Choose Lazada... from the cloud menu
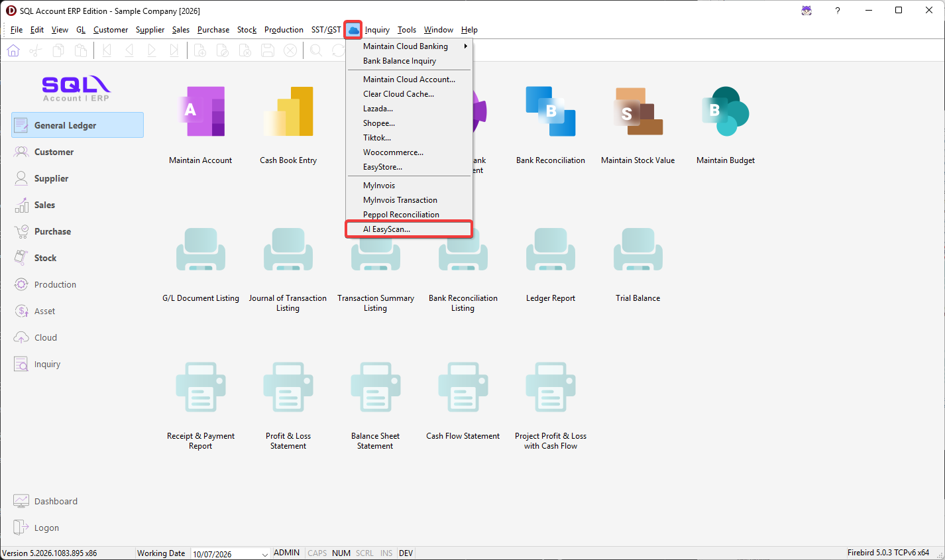Image resolution: width=945 pixels, height=560 pixels. [x=410, y=109]
